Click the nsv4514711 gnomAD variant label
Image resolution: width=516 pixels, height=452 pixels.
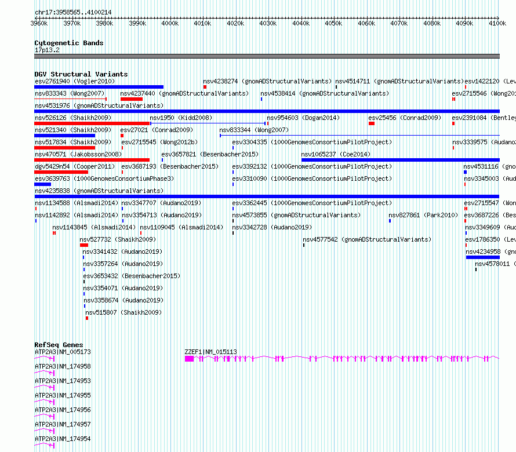399,81
